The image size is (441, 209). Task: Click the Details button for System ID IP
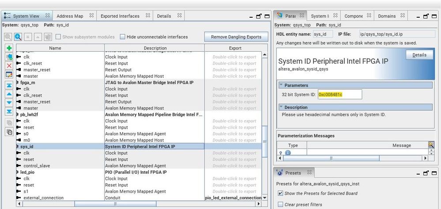419,55
